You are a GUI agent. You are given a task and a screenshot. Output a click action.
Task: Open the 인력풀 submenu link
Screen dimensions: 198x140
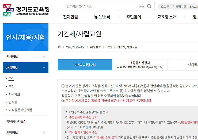tap(13, 102)
